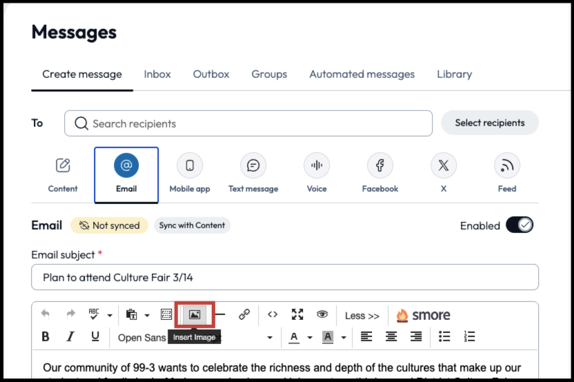This screenshot has height=382, width=574.
Task: Open the Smore flame logo button
Action: tap(423, 315)
